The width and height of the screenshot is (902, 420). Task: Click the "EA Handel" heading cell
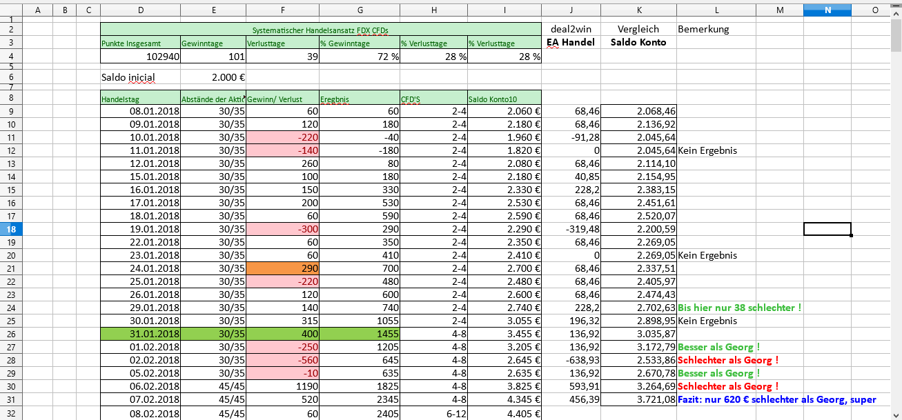(570, 43)
